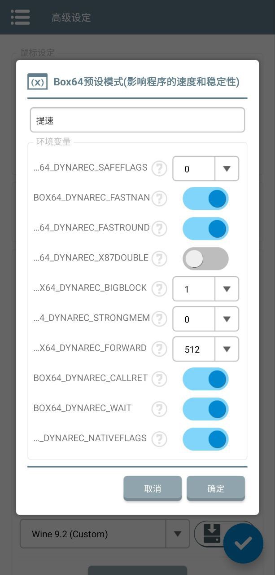Expand the DYNAREC_FORWARD 512 dropdown
Image resolution: width=275 pixels, height=575 pixels.
[205, 349]
